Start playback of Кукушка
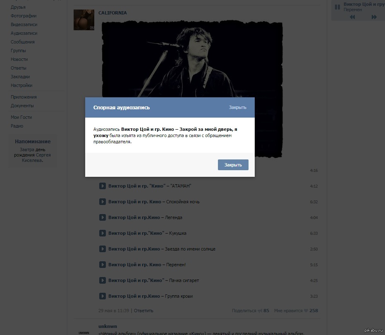Image resolution: width=385 pixels, height=335 pixels. 103,233
